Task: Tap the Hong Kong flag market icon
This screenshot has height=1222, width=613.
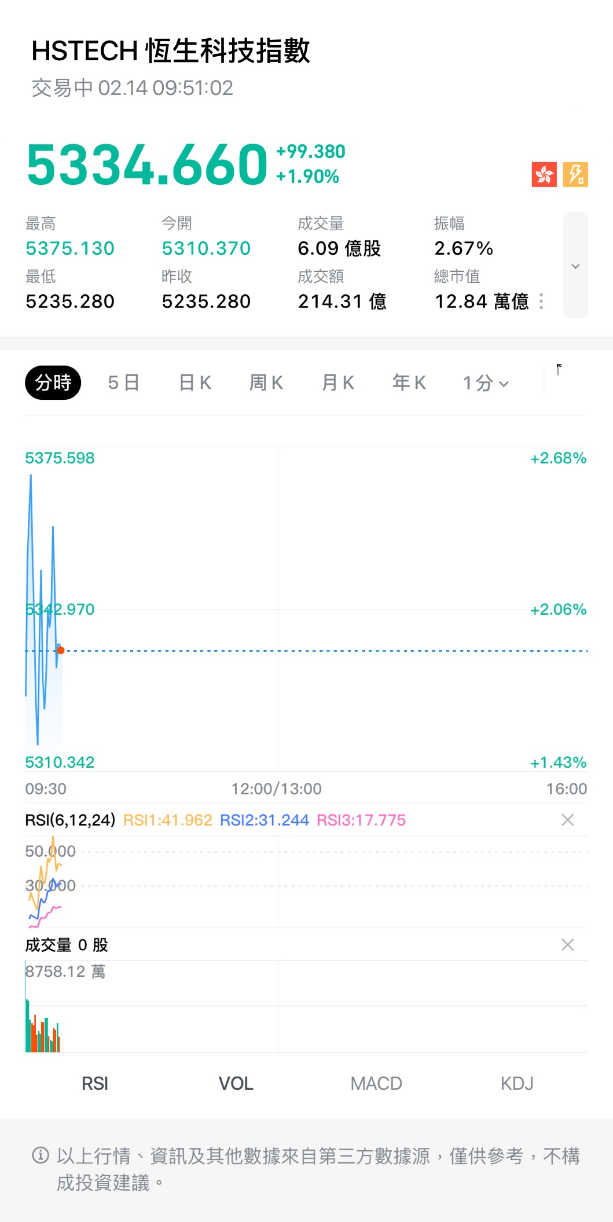Action: click(x=544, y=174)
